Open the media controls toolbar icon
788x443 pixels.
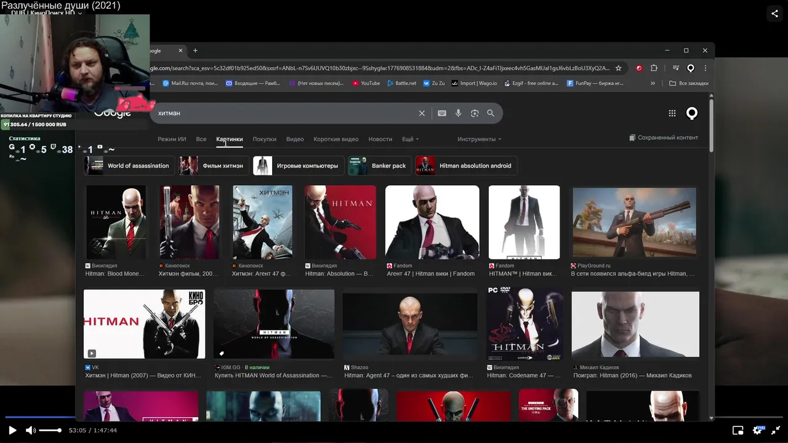tap(676, 68)
